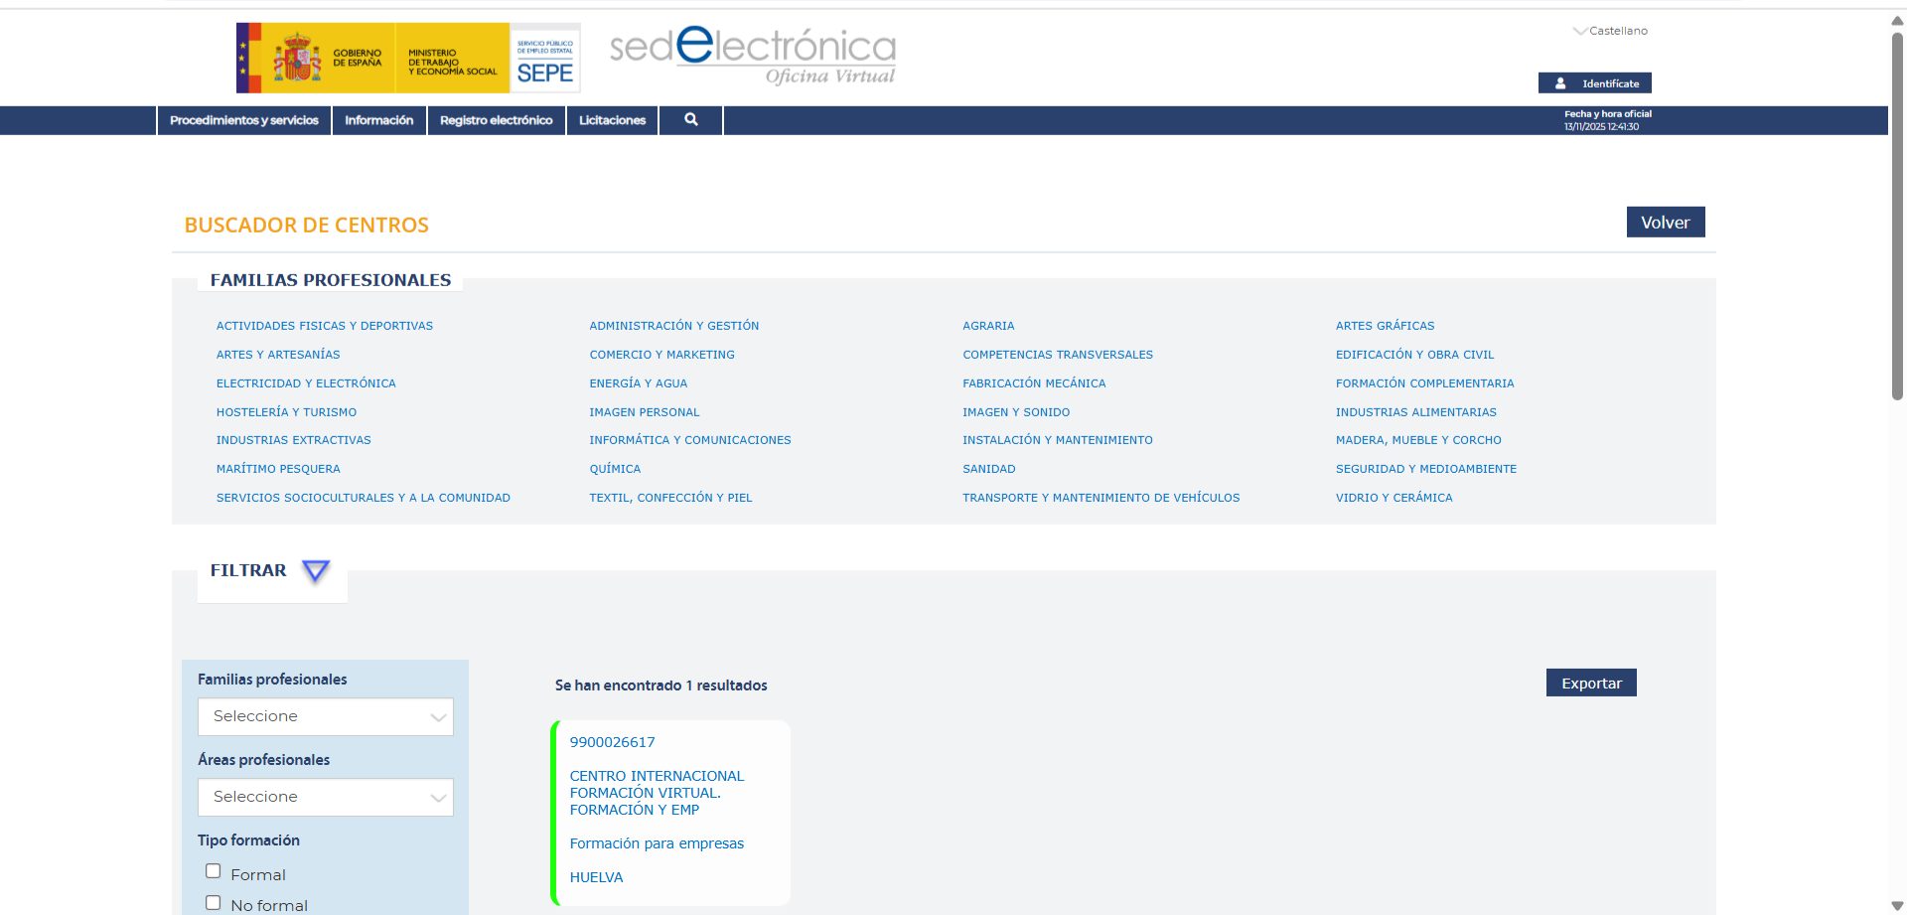The height and width of the screenshot is (915, 1907).
Task: Click the sede electrónica Oficina Virtual logo
Action: click(752, 56)
